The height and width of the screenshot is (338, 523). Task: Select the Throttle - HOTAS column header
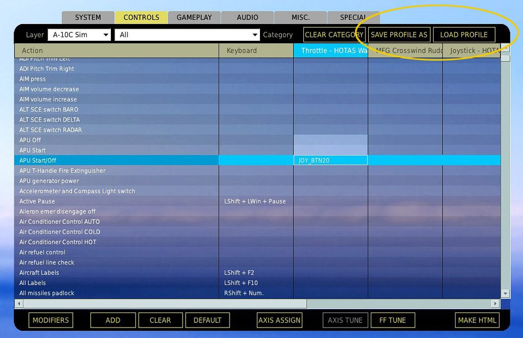pos(331,51)
